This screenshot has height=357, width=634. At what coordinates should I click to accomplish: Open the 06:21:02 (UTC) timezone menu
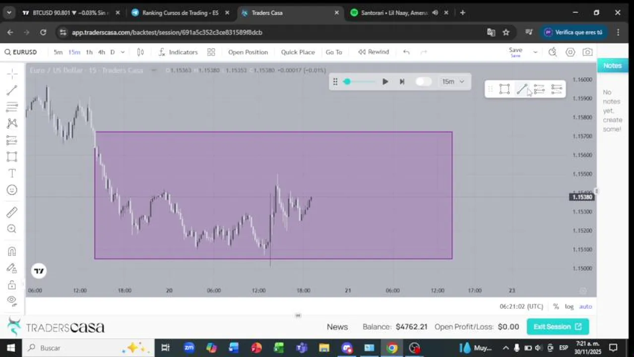pos(521,306)
